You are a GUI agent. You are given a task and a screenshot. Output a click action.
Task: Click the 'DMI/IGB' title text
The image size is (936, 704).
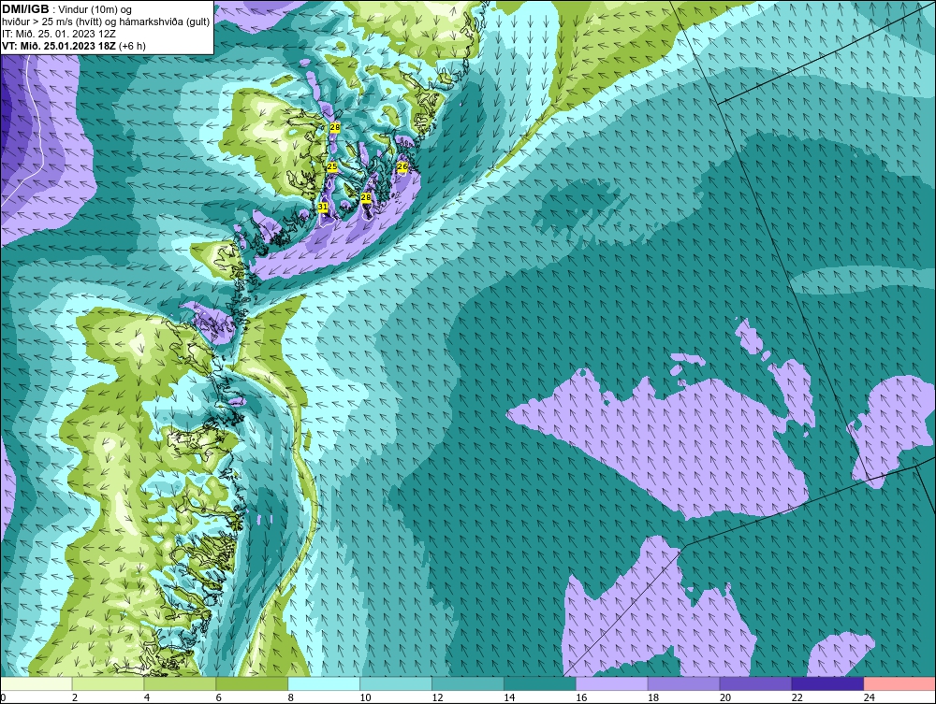(25, 9)
